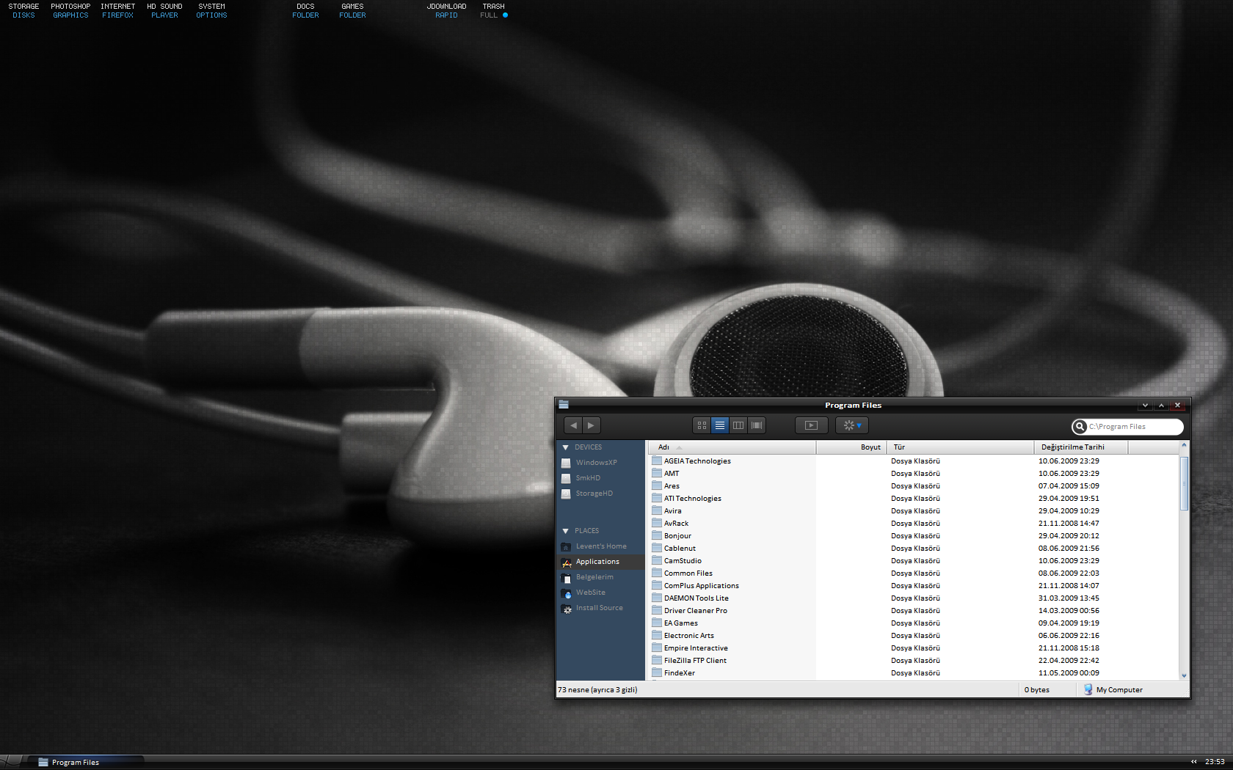Click the Empire Interactive folder name
This screenshot has height=770, width=1233.
click(x=696, y=648)
